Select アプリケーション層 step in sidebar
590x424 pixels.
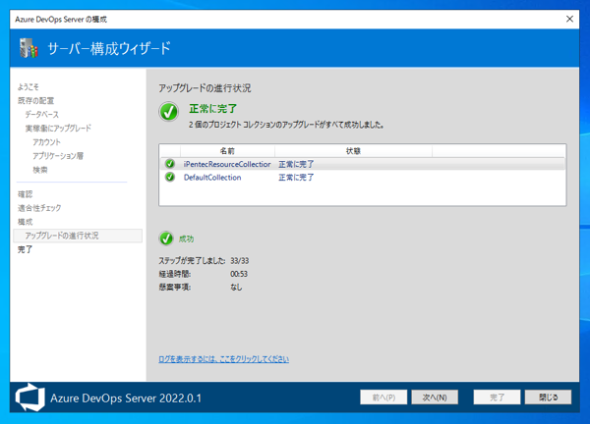pyautogui.click(x=58, y=156)
